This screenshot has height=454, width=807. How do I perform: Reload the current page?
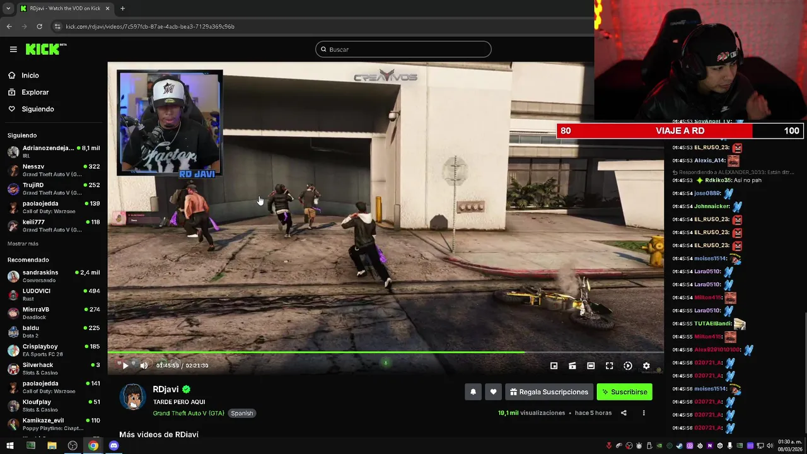pos(39,26)
